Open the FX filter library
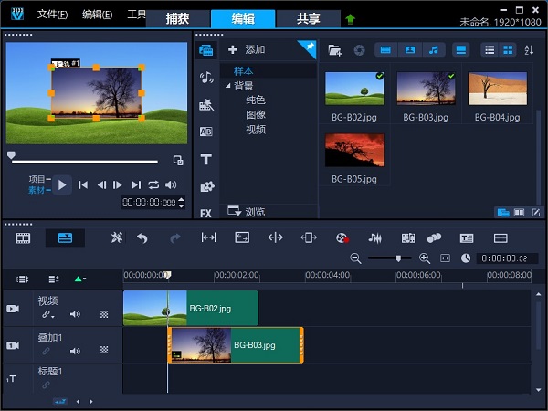 click(x=205, y=213)
